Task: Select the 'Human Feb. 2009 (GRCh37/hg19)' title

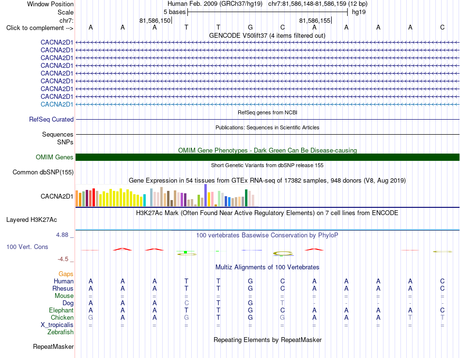Action: (216, 4)
